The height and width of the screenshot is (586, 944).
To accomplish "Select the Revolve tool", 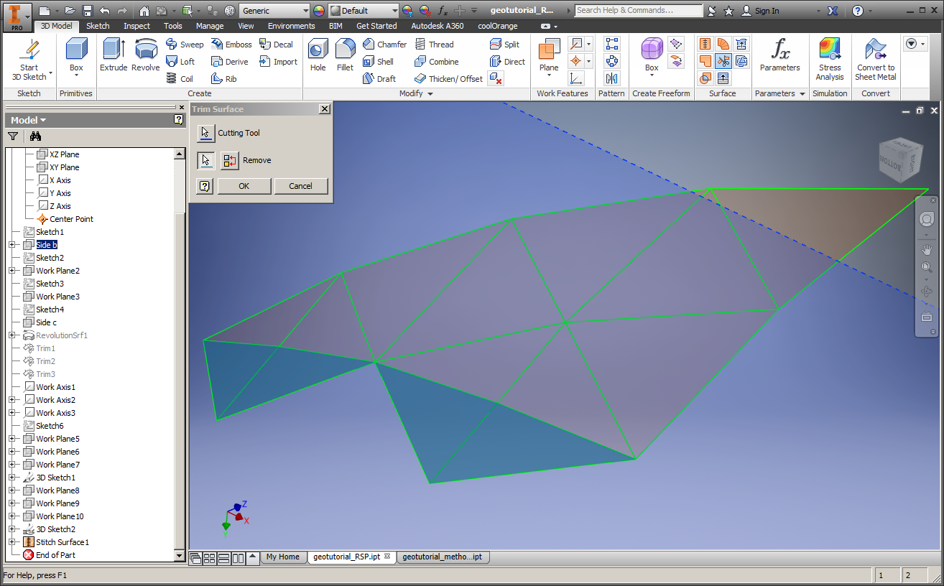I will click(x=146, y=55).
